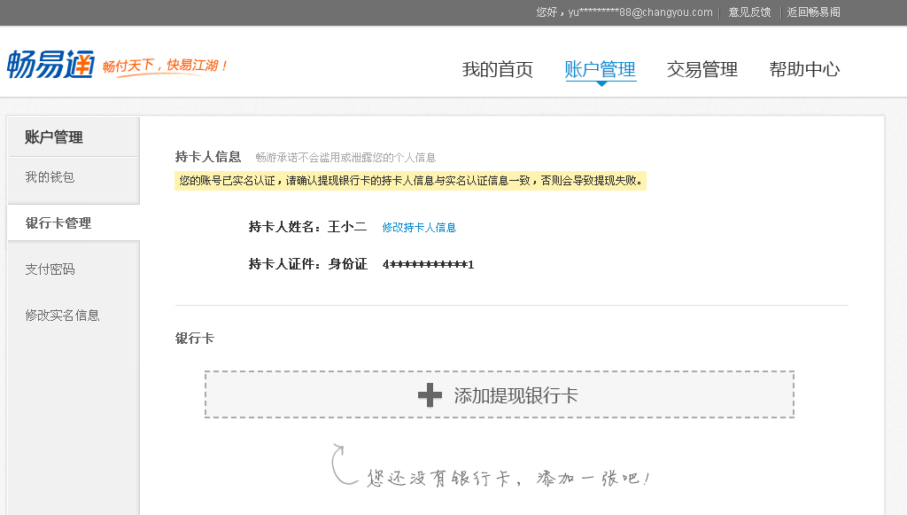
Task: Click the orange 畅付天下 slogan graphic
Action: click(165, 66)
